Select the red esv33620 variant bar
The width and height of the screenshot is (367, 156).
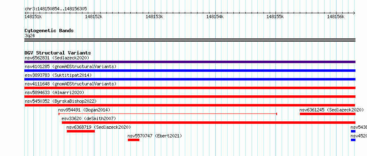pyautogui.click(x=209, y=123)
